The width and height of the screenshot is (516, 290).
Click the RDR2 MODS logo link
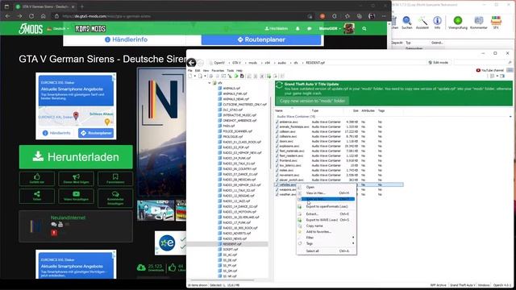pos(90,29)
